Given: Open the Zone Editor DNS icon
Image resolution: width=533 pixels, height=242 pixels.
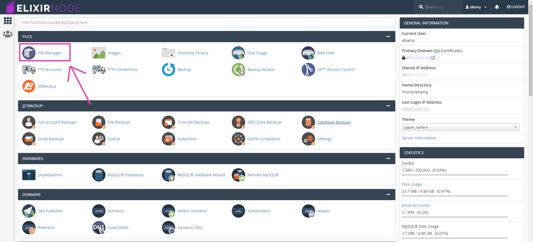Looking at the screenshot, I should point(99,228).
